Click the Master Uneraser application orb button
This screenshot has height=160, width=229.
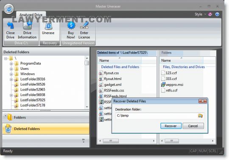[9, 9]
